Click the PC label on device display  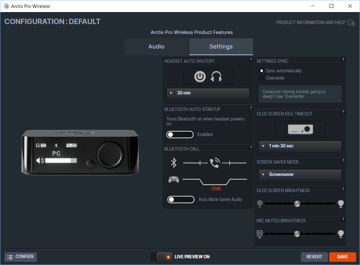(x=56, y=153)
